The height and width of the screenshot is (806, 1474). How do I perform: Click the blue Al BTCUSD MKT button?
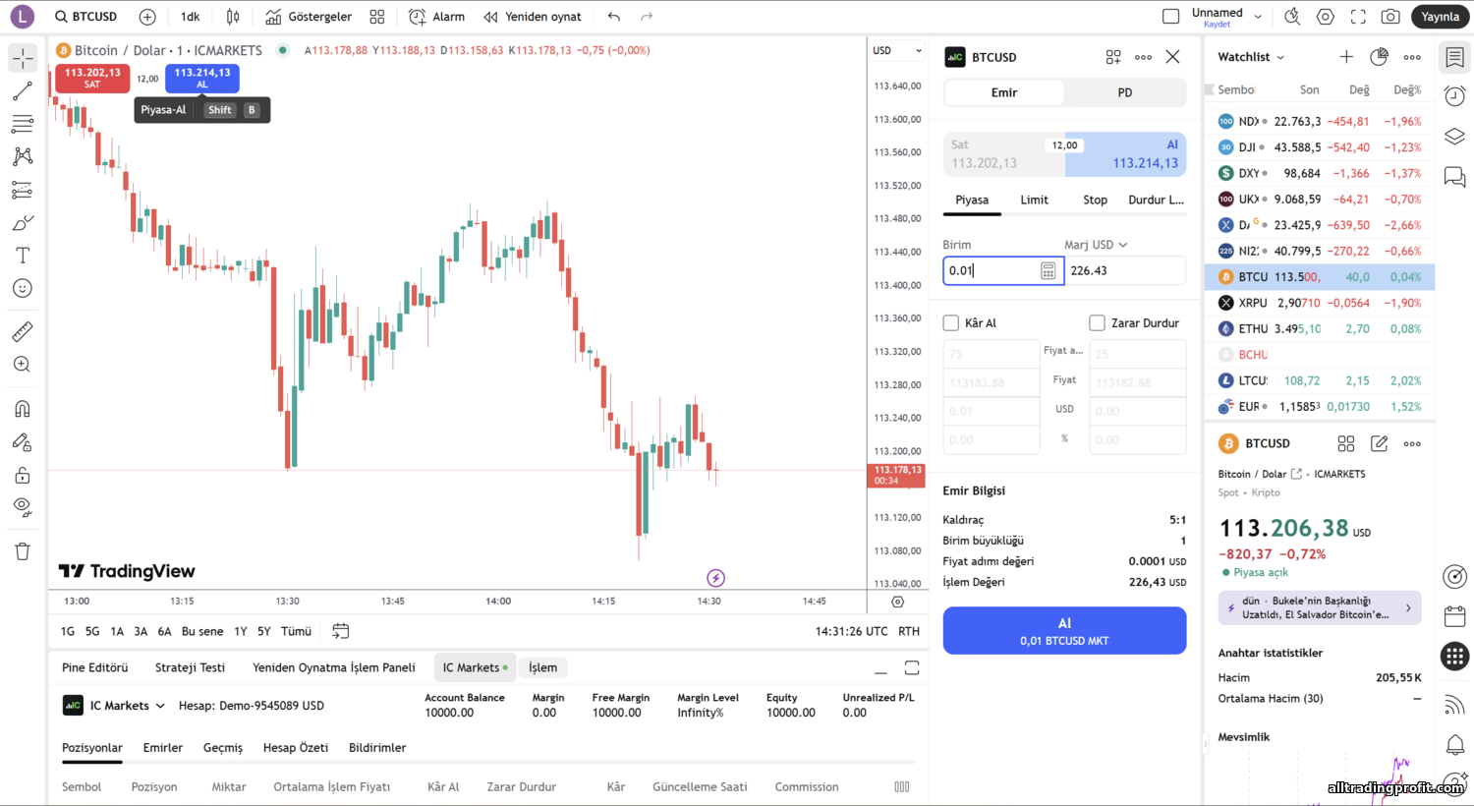pos(1064,630)
